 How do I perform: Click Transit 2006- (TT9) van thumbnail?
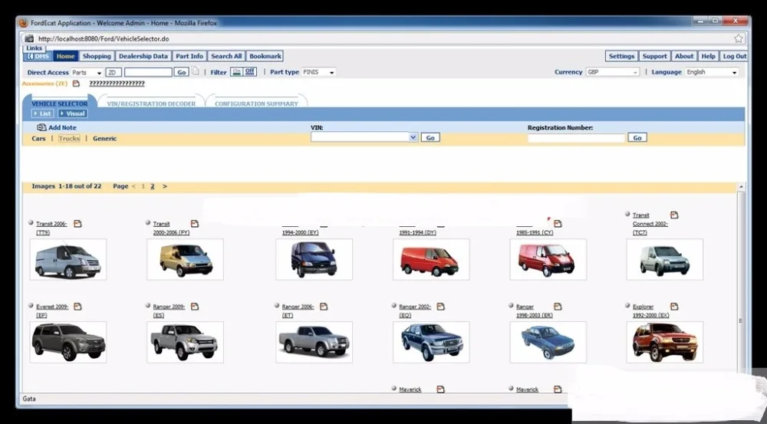tap(68, 259)
